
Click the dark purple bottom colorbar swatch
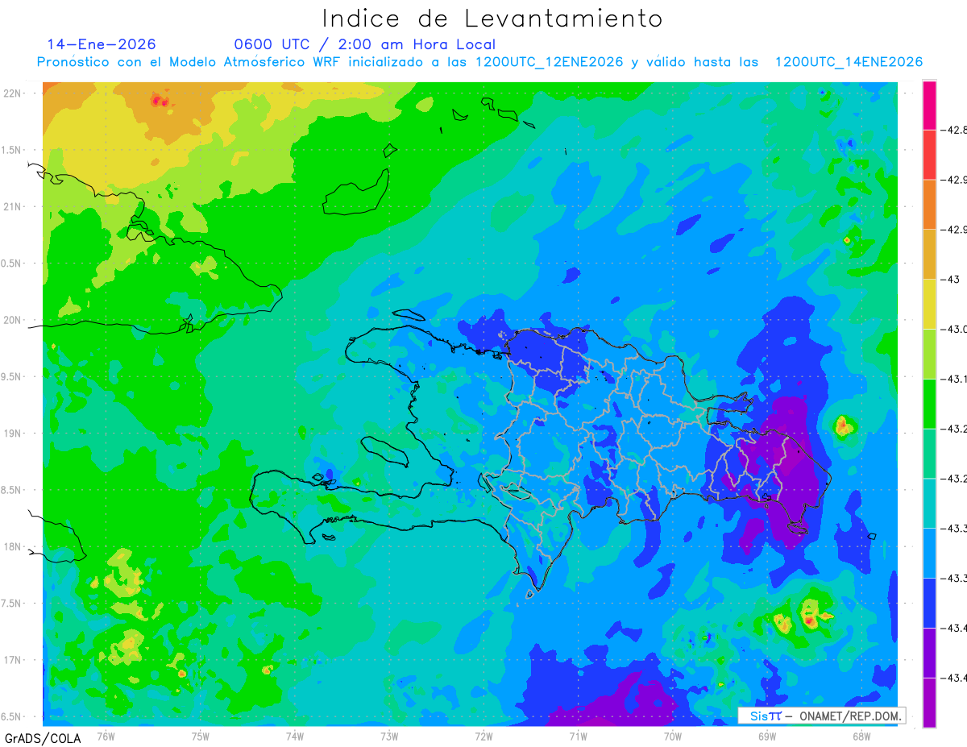929,702
